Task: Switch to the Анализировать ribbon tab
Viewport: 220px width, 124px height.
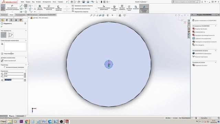Action: point(20,15)
